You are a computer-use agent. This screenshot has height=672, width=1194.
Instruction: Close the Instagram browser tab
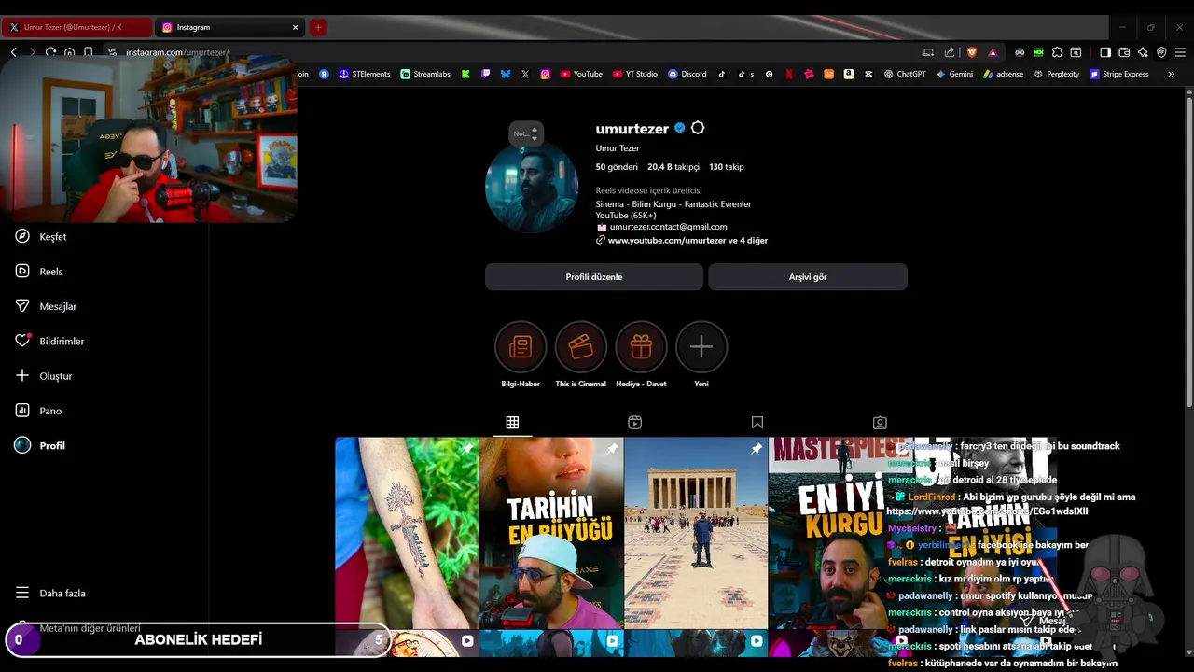click(x=296, y=27)
